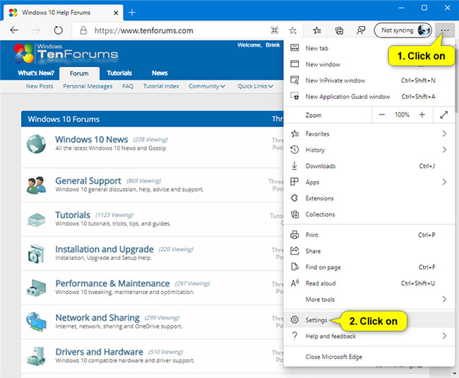The width and height of the screenshot is (459, 378).
Task: Select Find on page
Action: point(369,267)
